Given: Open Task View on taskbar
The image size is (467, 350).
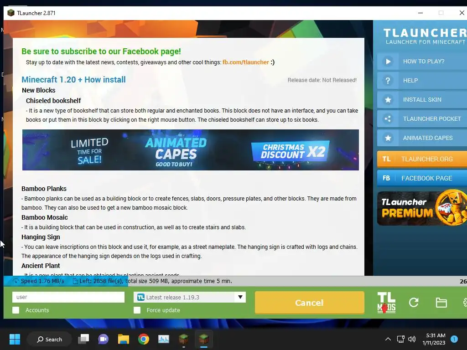Looking at the screenshot, I should pyautogui.click(x=83, y=339).
